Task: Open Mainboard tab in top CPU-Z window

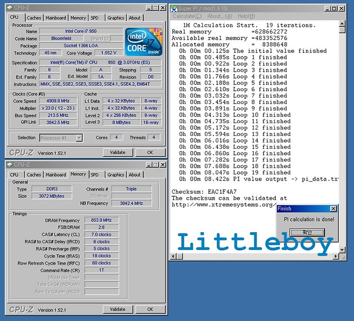Action: [x=56, y=18]
